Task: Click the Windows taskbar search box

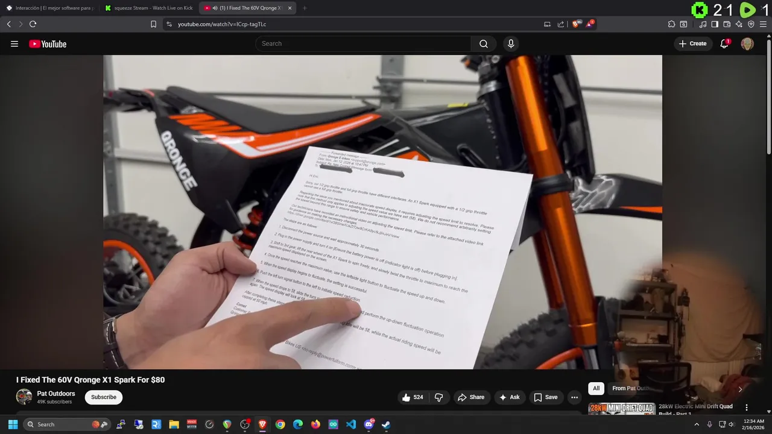Action: point(68,424)
